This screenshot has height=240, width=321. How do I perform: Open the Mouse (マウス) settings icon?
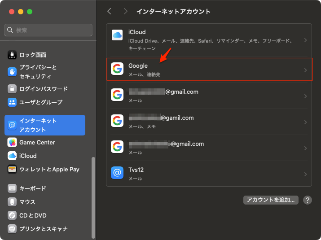click(x=12, y=202)
